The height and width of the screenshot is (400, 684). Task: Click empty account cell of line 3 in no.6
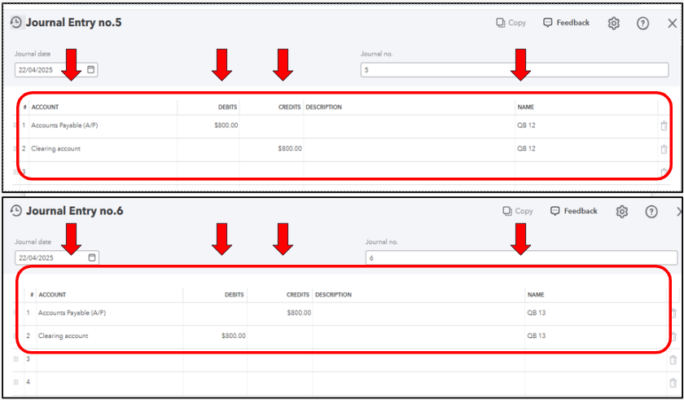[109, 360]
